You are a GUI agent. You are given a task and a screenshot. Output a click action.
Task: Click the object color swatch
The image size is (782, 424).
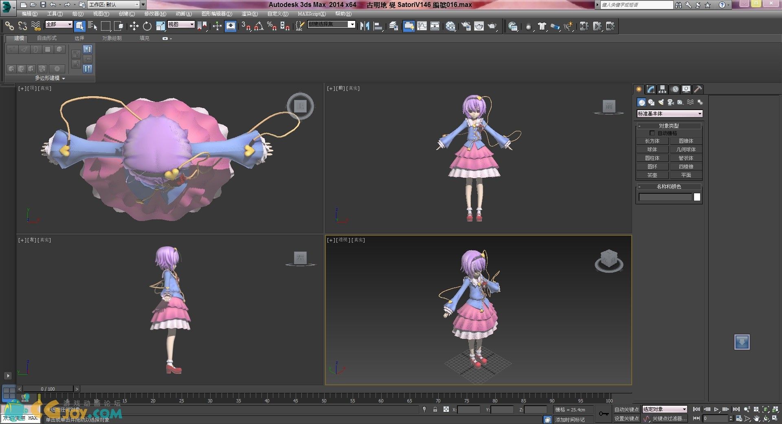point(697,197)
